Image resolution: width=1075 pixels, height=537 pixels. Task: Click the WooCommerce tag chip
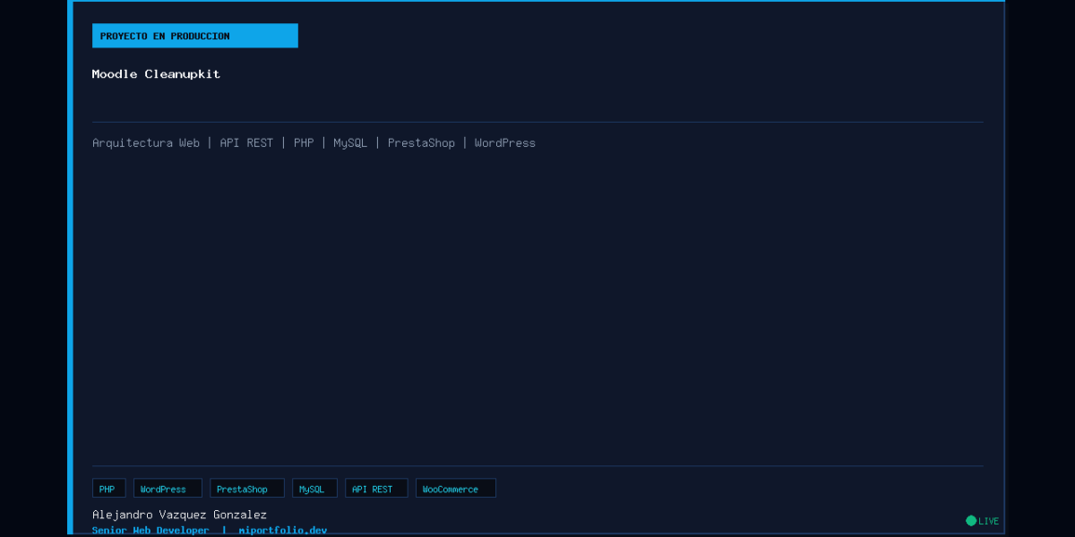pos(455,489)
